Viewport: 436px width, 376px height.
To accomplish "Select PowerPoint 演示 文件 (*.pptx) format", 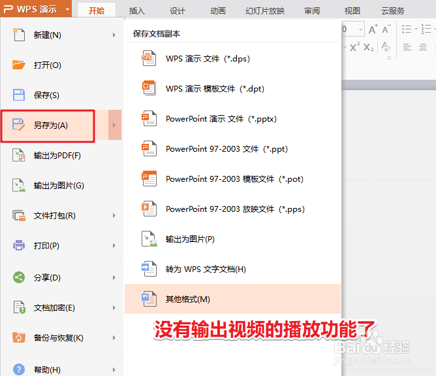I will [x=232, y=118].
